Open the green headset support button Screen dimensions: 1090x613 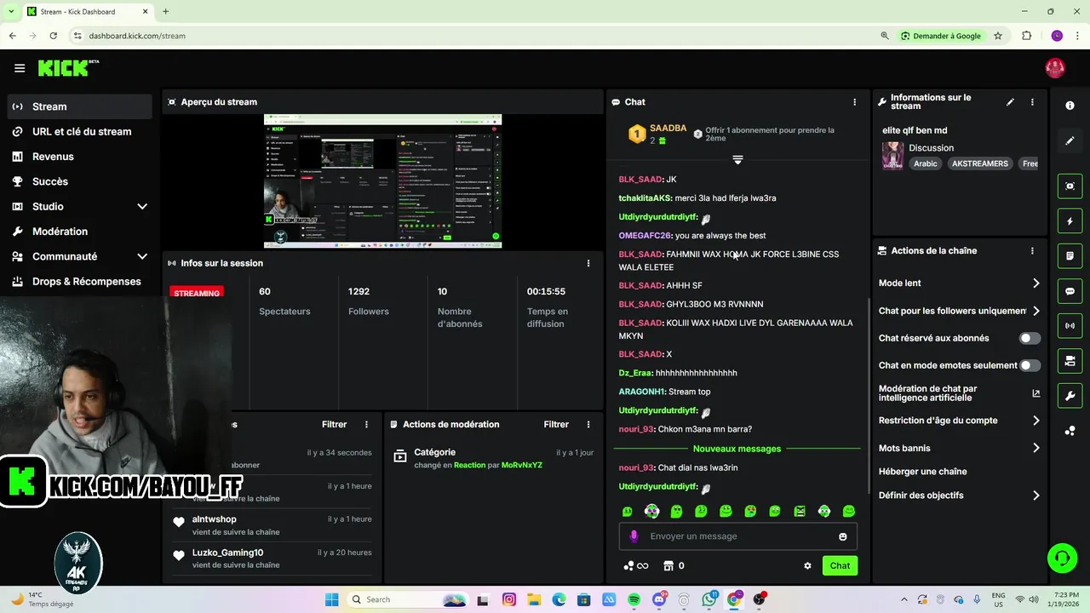pyautogui.click(x=1062, y=559)
